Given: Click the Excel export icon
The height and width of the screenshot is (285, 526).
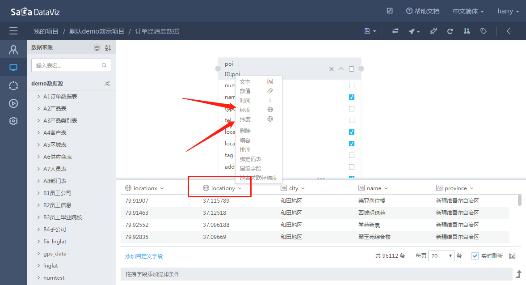Looking at the screenshot, I should click(x=512, y=256).
